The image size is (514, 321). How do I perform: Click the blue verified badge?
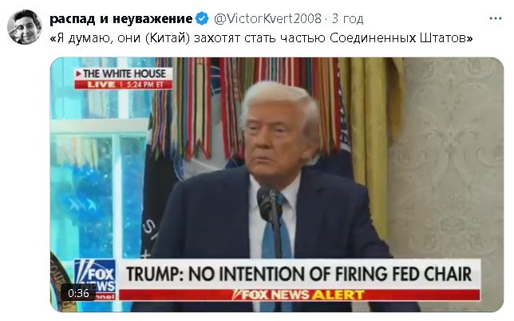(x=202, y=18)
